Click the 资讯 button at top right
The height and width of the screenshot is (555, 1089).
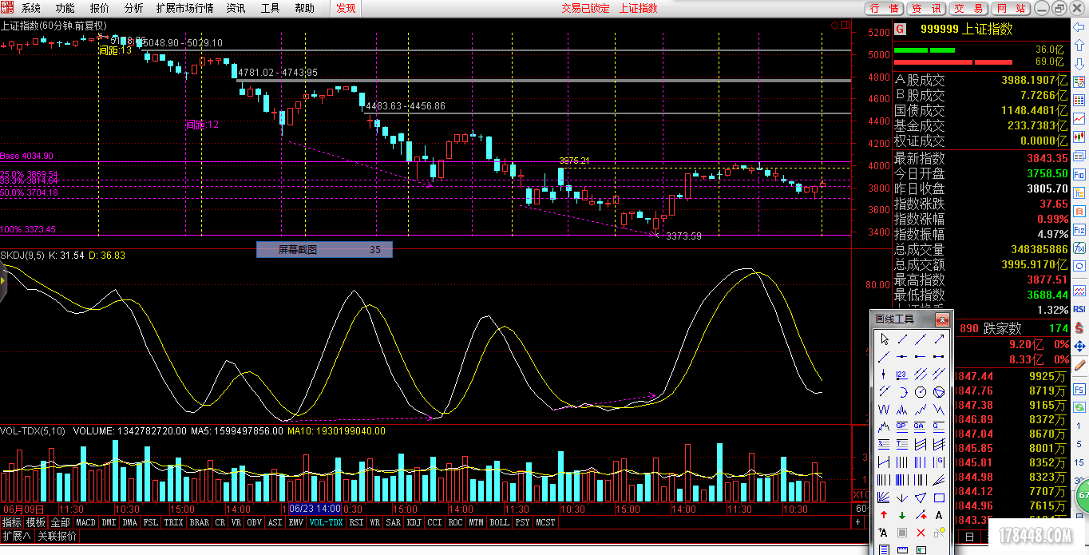tap(927, 8)
